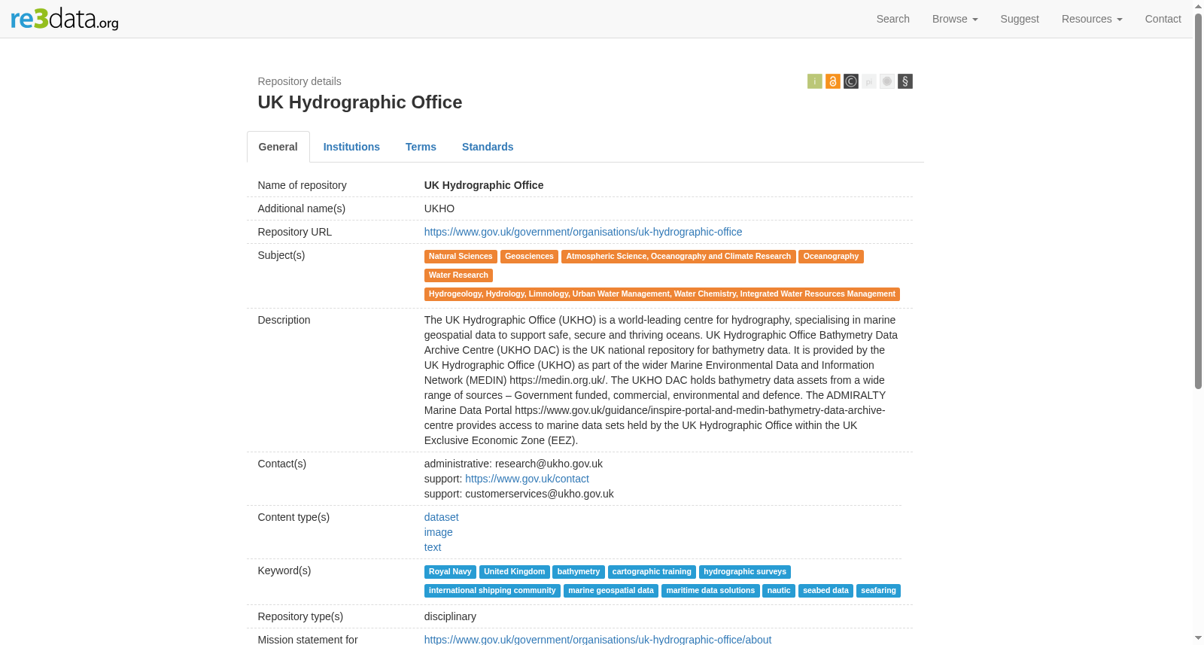This screenshot has width=1204, height=645.
Task: Click the page's vertical scrollbar thumb
Action: (1198, 200)
